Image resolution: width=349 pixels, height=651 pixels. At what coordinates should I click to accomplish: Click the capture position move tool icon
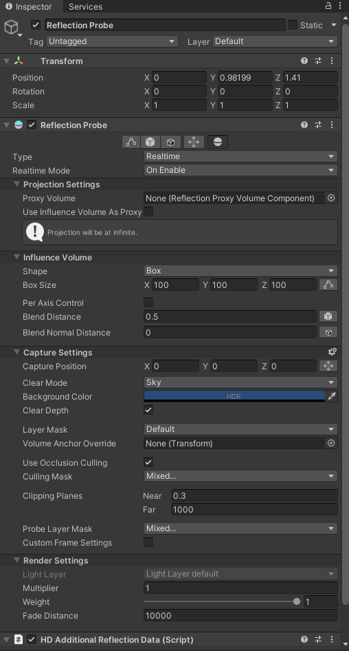click(328, 366)
